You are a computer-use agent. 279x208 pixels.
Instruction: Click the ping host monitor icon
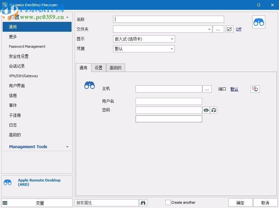pyautogui.click(x=254, y=89)
